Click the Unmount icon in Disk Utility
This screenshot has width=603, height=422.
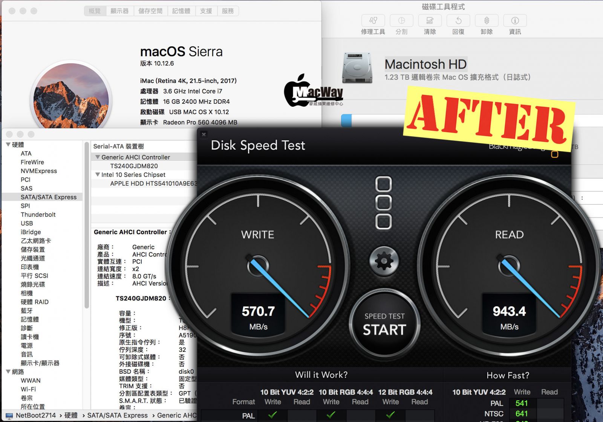tap(487, 21)
